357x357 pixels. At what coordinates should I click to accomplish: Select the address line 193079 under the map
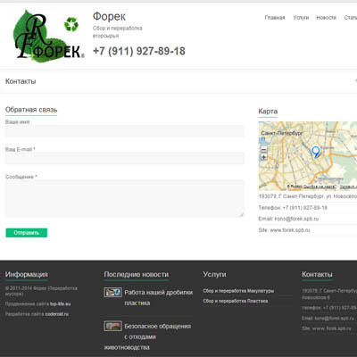[x=308, y=196]
